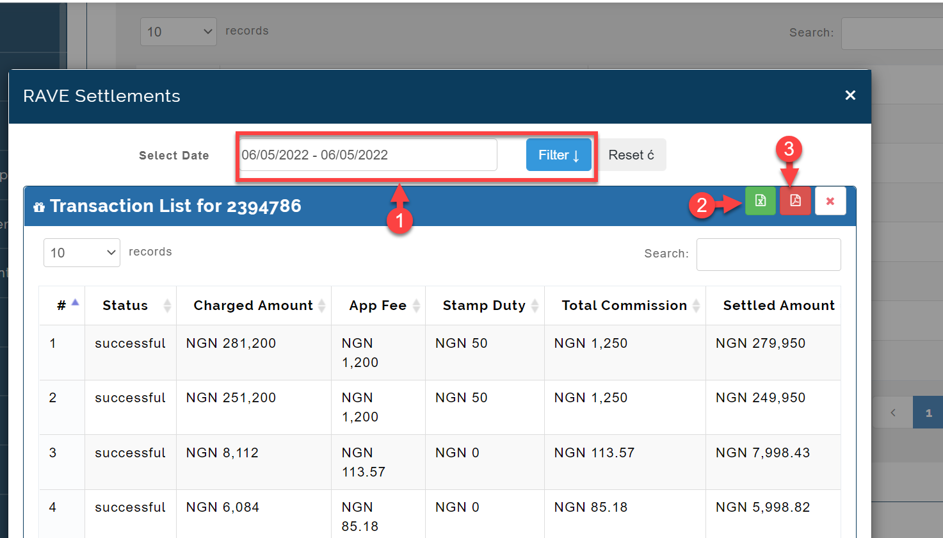Select total commission NGN 85.18
Image resolution: width=943 pixels, height=538 pixels.
tap(591, 507)
